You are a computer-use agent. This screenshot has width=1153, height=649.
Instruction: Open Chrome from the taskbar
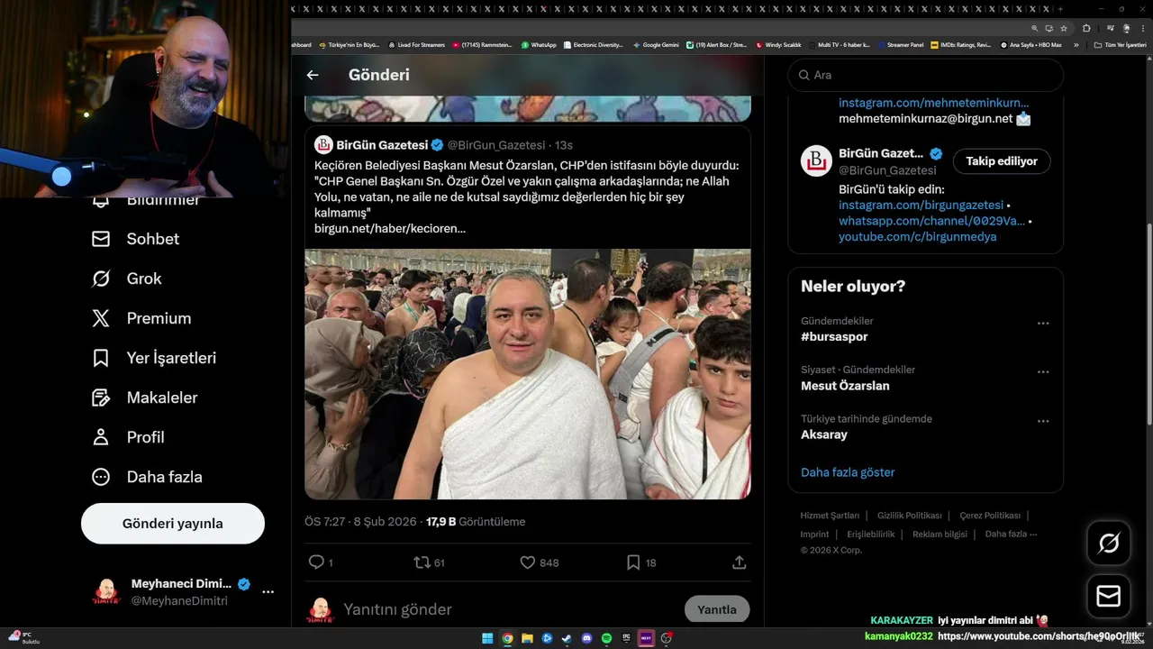(x=507, y=638)
